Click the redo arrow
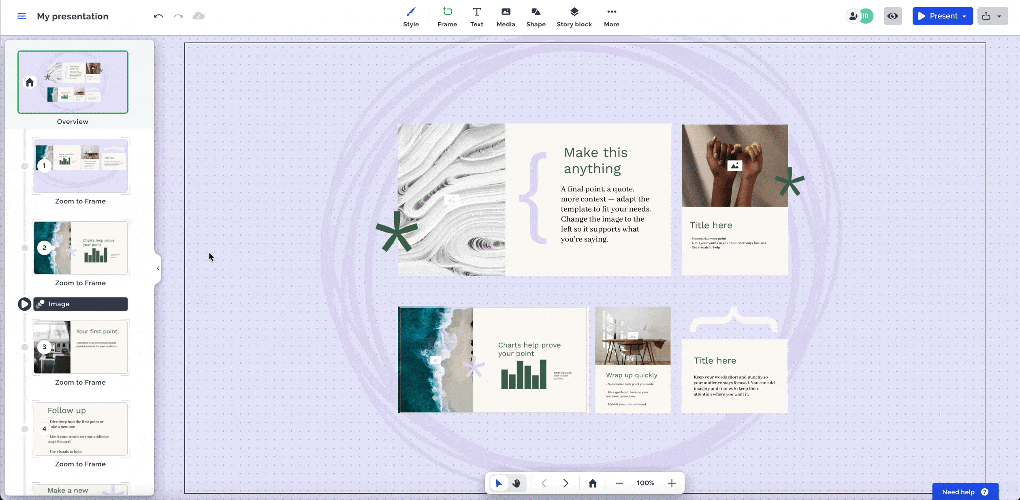 click(178, 16)
